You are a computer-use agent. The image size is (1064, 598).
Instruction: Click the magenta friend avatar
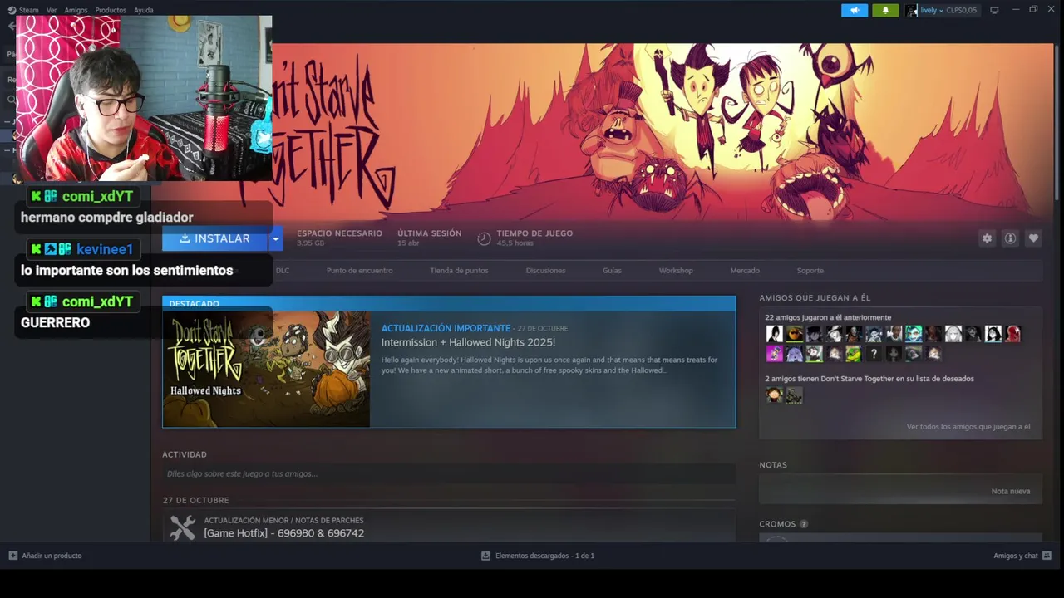[775, 354]
